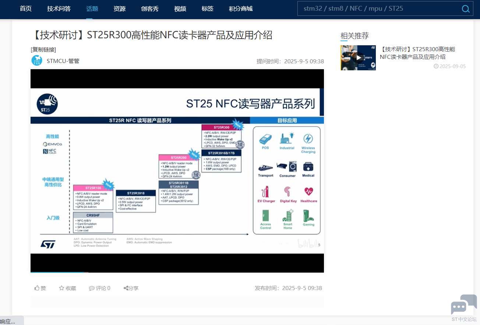Select the 话题 tab
Image resolution: width=480 pixels, height=325 pixels.
click(x=92, y=9)
